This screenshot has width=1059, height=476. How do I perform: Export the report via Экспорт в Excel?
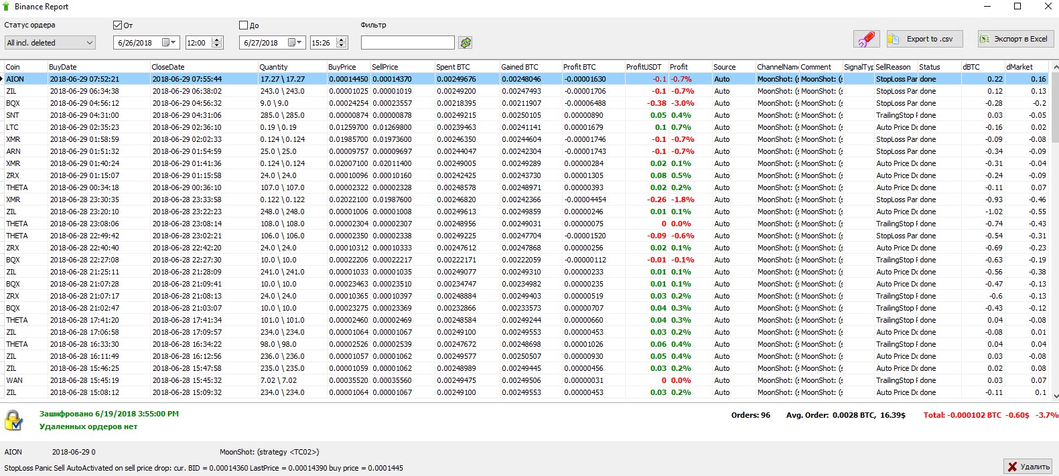(1015, 39)
